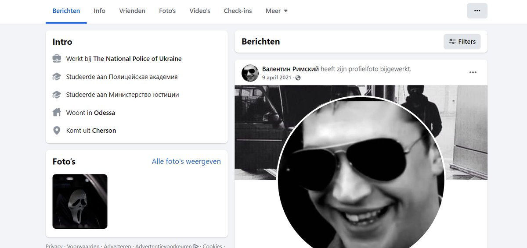Open The National Police of Ukraine link
This screenshot has width=527, height=248.
[137, 59]
